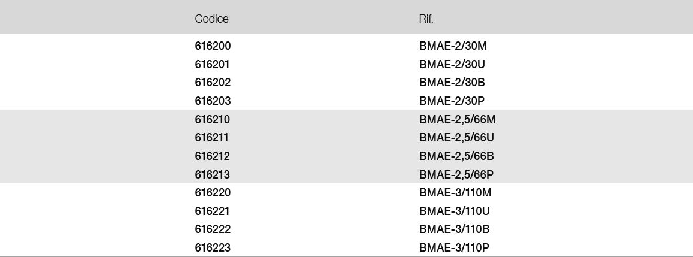Choose reference BMAE-2/30P
693x257 pixels.
448,101
